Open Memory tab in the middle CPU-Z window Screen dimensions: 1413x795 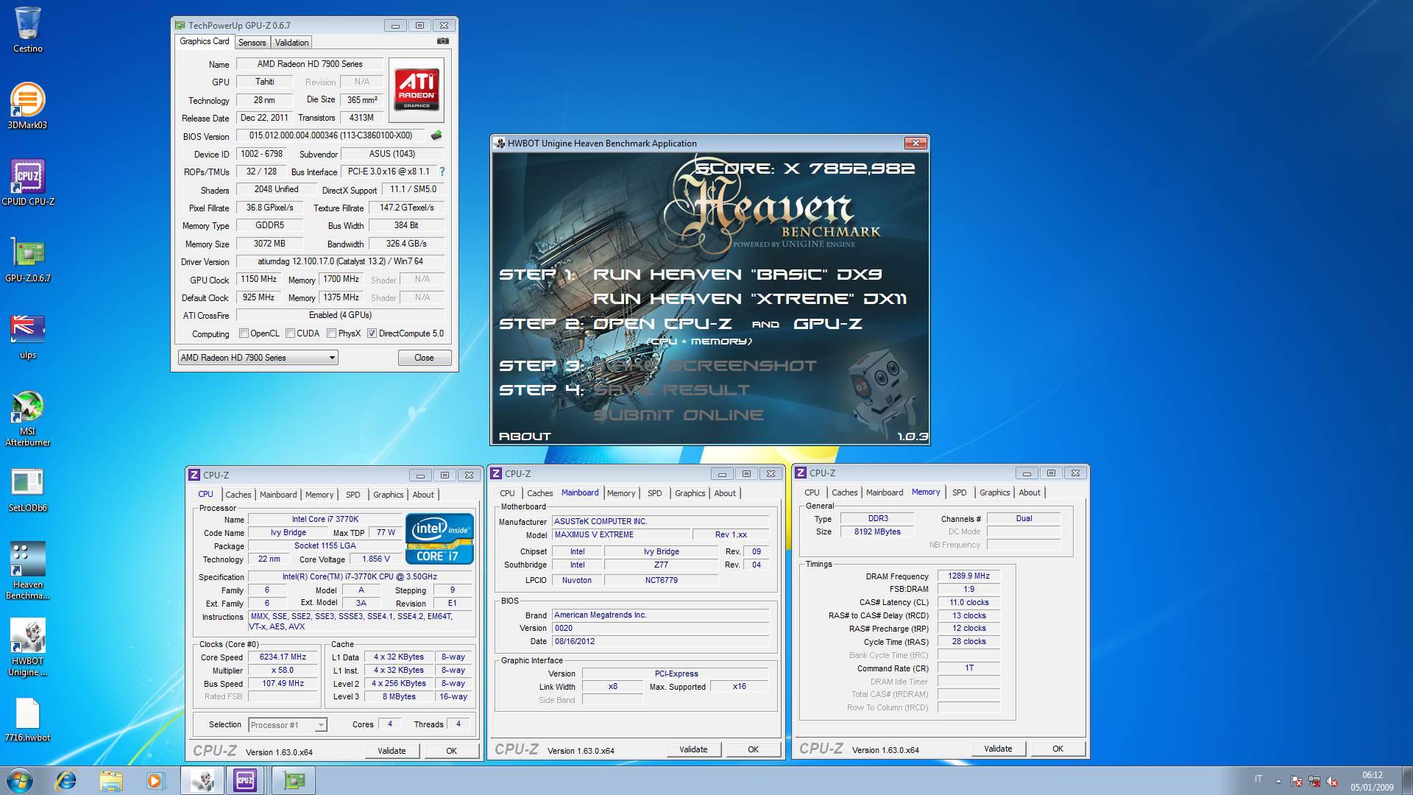(x=621, y=493)
